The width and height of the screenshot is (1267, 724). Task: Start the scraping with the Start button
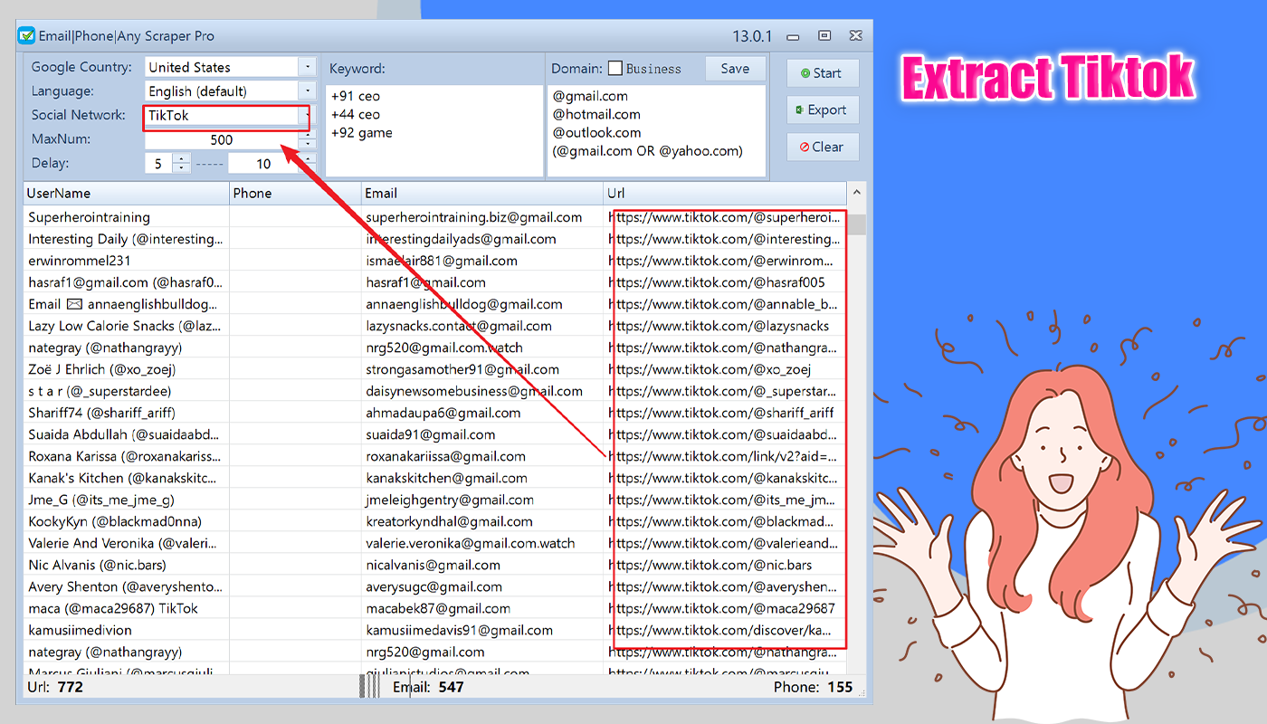(x=822, y=73)
